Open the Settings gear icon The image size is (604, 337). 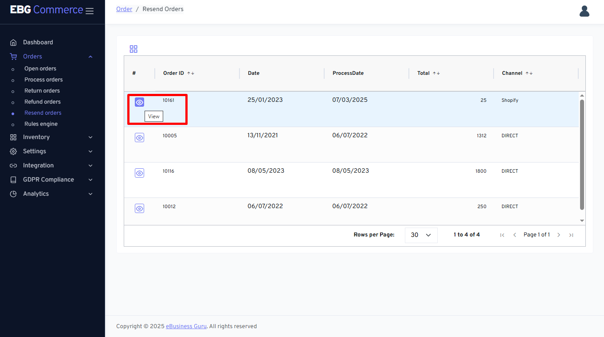click(13, 151)
